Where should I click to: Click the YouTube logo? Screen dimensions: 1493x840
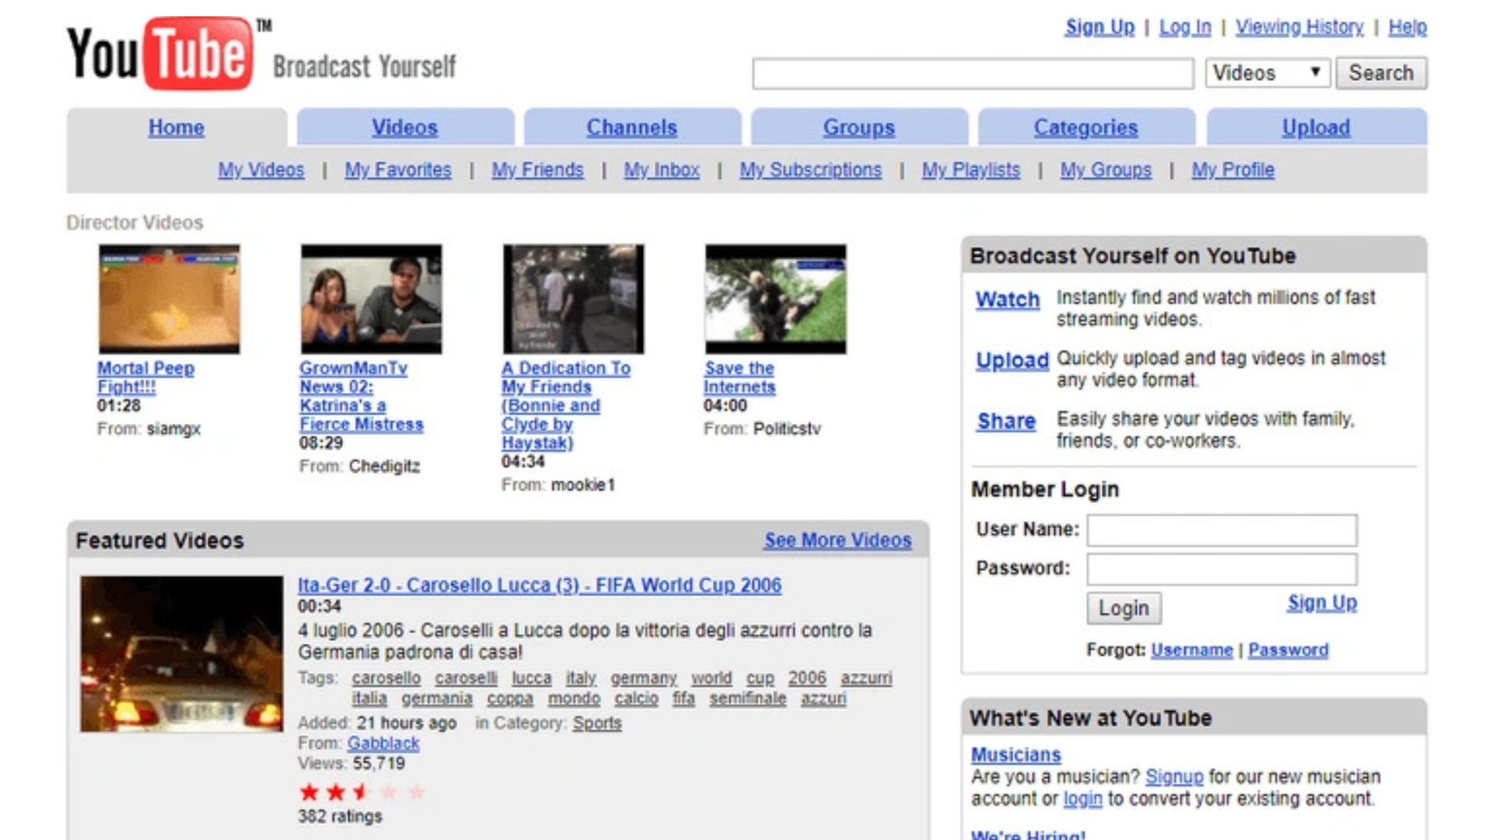161,54
